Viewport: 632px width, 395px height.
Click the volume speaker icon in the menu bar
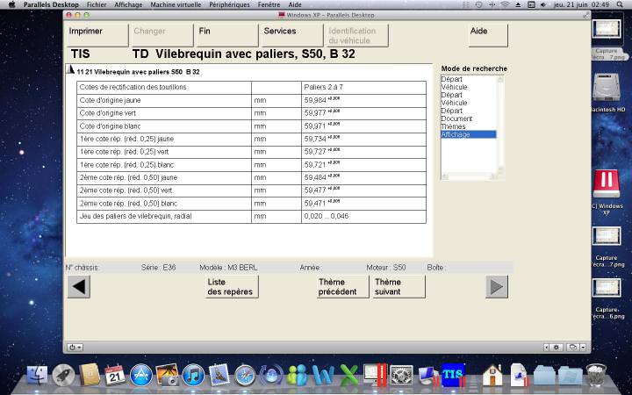543,5
